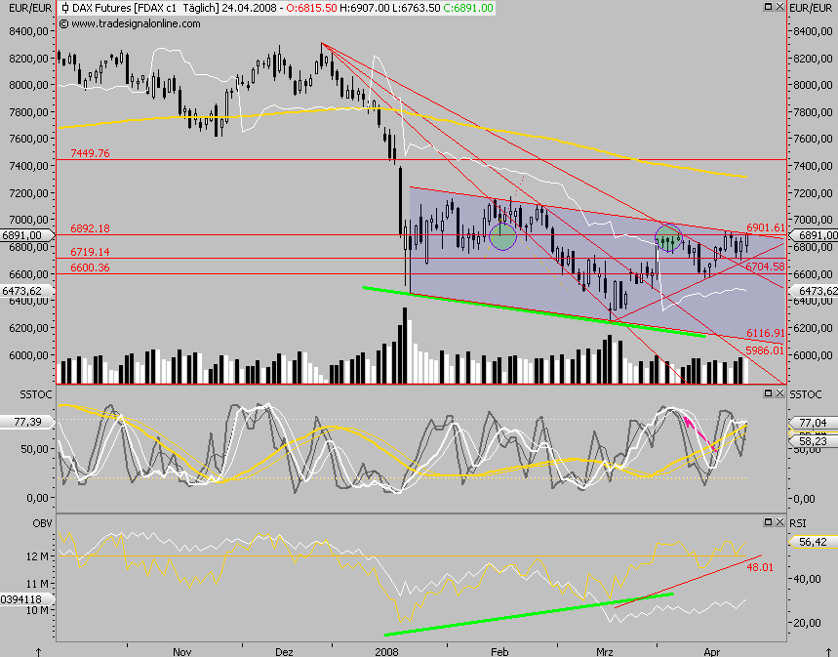Close the main price chart pane
838x657 pixels.
[x=779, y=7]
